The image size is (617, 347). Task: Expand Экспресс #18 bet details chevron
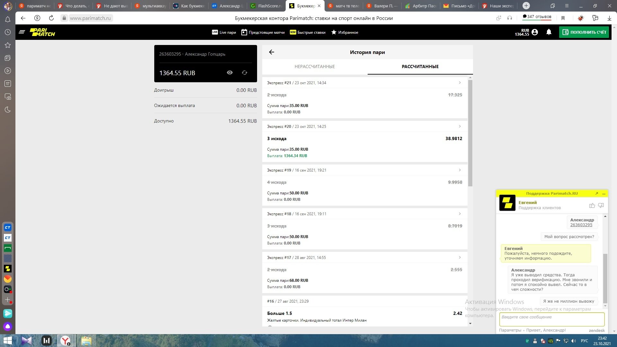click(460, 214)
